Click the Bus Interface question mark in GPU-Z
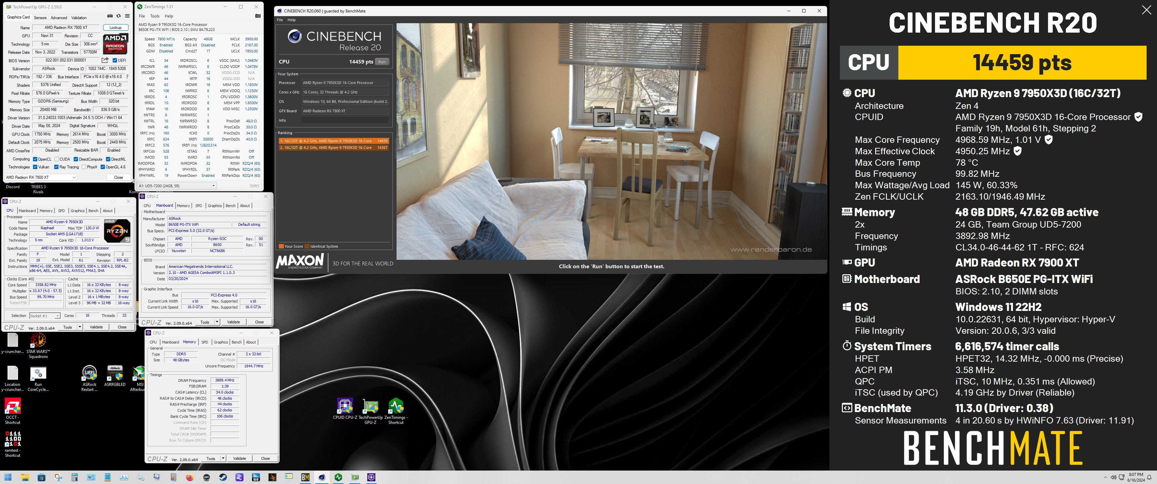The width and height of the screenshot is (1157, 484). pyautogui.click(x=127, y=77)
